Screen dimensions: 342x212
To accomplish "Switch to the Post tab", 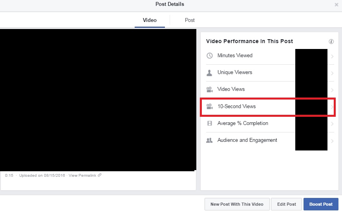I will click(190, 20).
